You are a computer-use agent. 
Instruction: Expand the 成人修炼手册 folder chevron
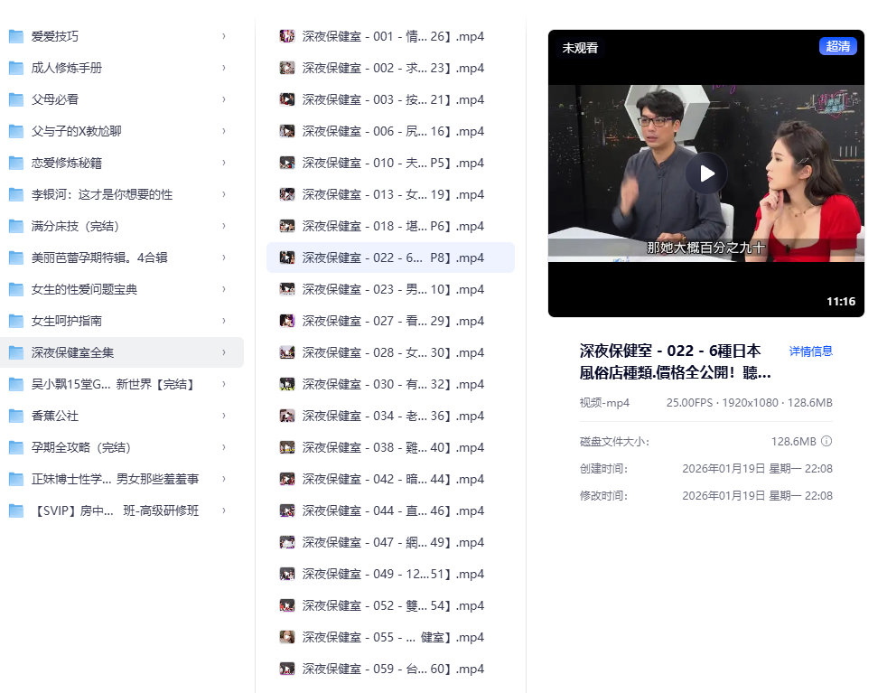(223, 68)
